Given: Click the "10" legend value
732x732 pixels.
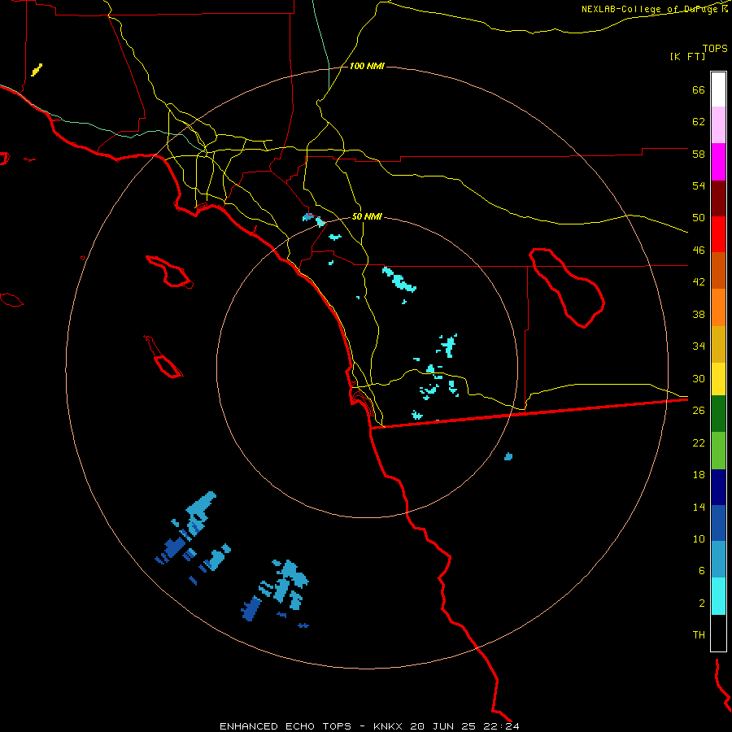Looking at the screenshot, I should tap(699, 538).
